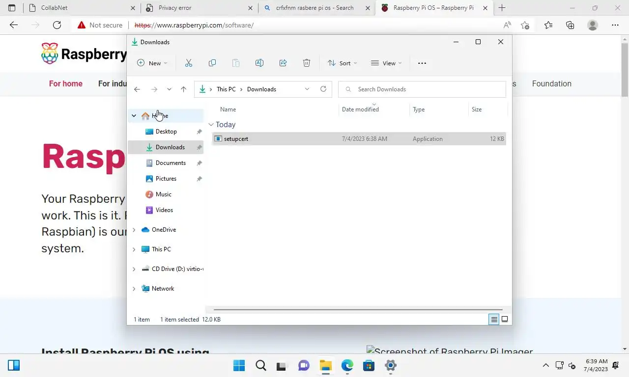Open Settings gear on the taskbar
The height and width of the screenshot is (377, 629).
pos(390,365)
